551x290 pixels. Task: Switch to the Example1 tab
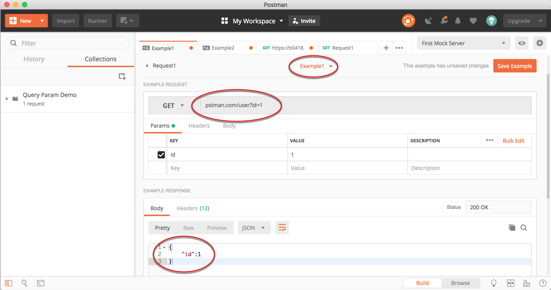[167, 48]
